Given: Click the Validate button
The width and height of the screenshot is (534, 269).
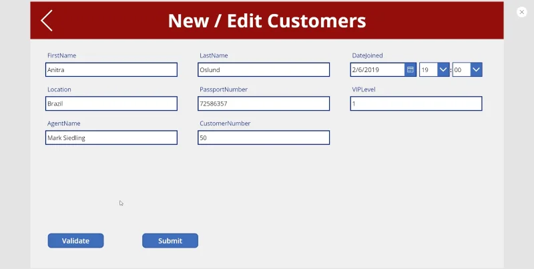Looking at the screenshot, I should coord(75,241).
